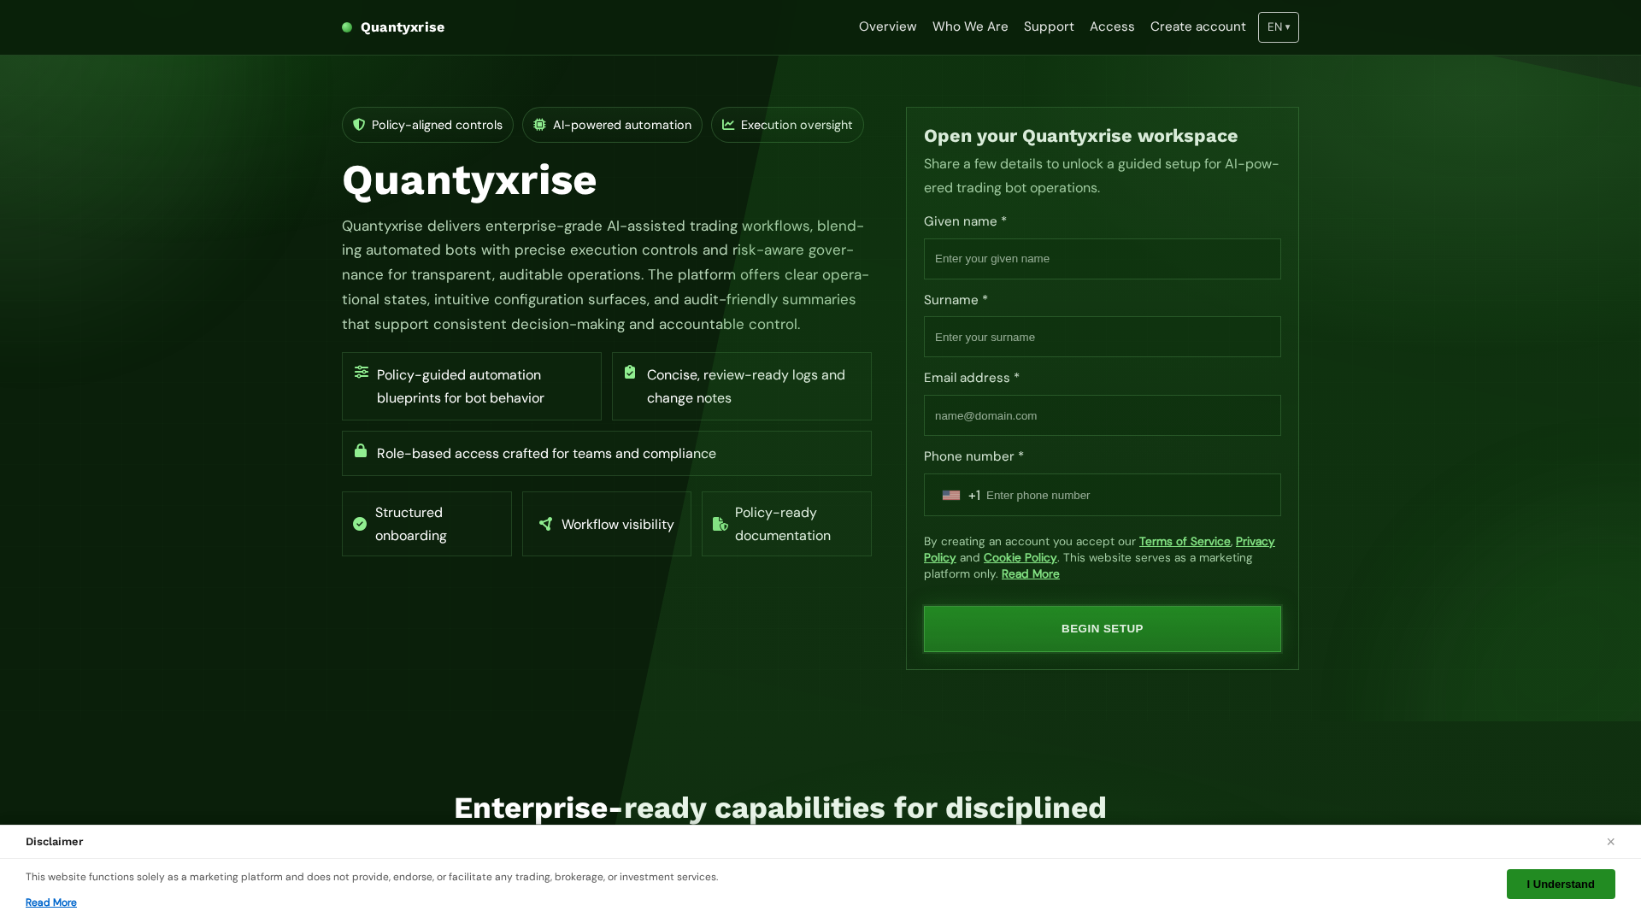Close the disclaimer banner with the X
Image resolution: width=1641 pixels, height=923 pixels.
point(1610,842)
